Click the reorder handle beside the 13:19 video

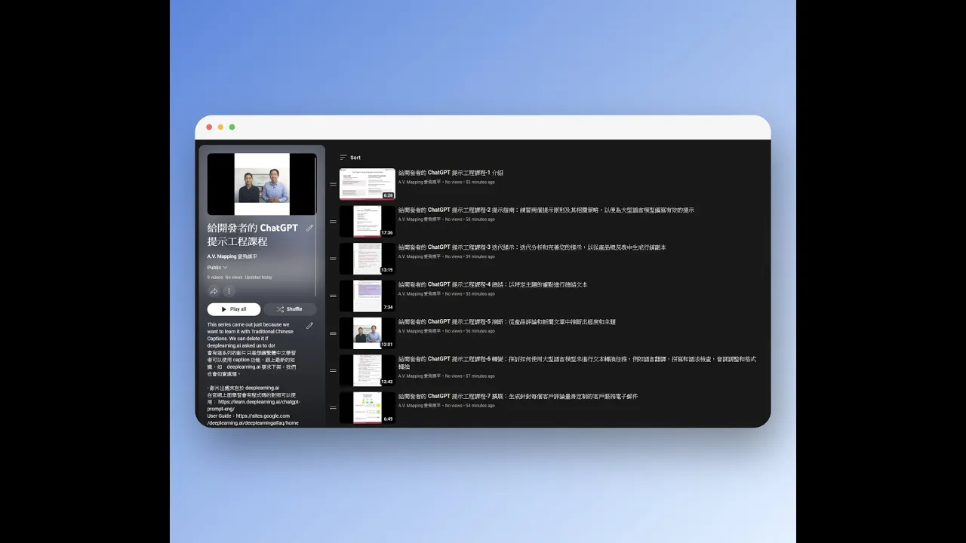[333, 259]
